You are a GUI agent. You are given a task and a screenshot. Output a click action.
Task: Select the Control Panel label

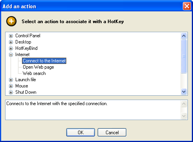[28, 36]
